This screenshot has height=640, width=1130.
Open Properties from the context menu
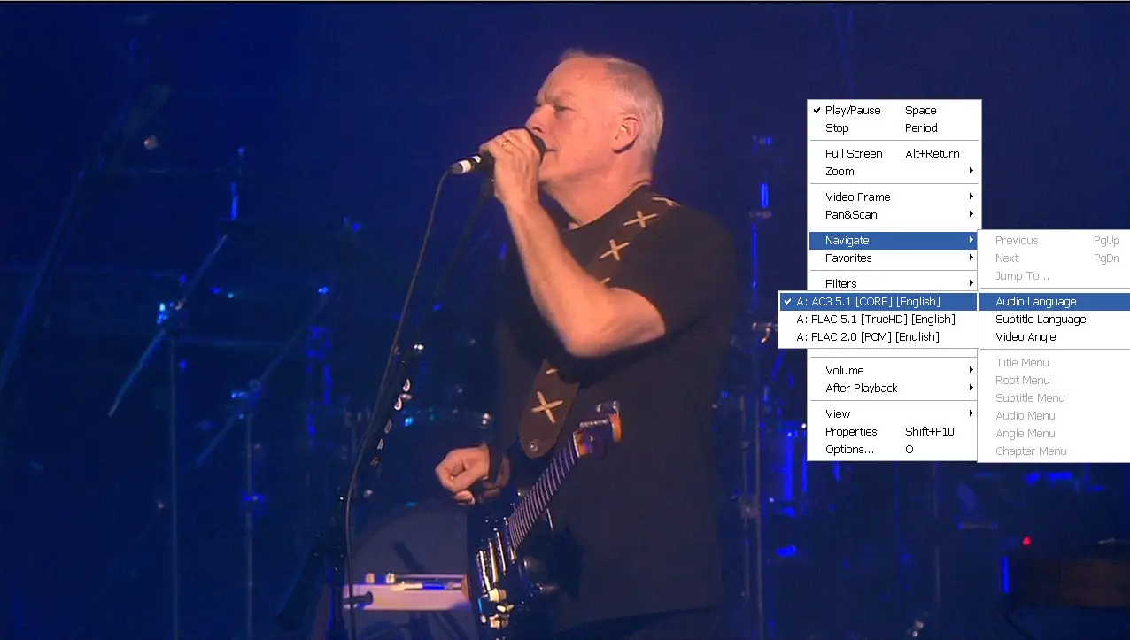[894, 432]
